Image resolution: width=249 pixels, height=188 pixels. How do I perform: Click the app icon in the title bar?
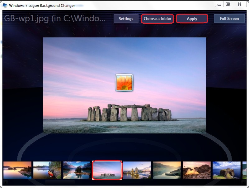pos(5,5)
